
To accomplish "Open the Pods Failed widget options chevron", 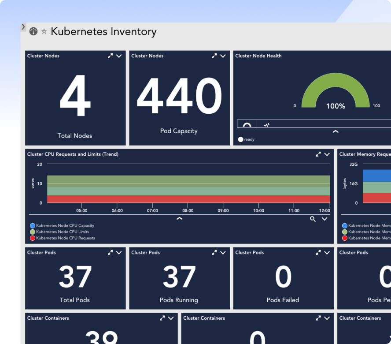I will [327, 253].
